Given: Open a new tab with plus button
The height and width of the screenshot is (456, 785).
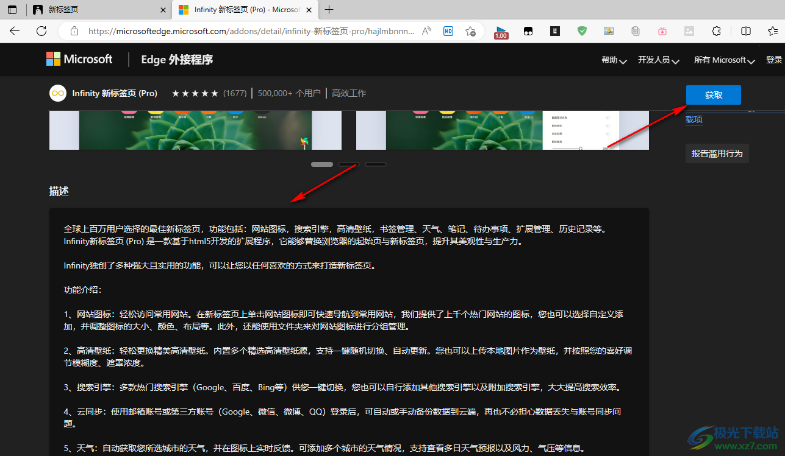Looking at the screenshot, I should tap(329, 10).
